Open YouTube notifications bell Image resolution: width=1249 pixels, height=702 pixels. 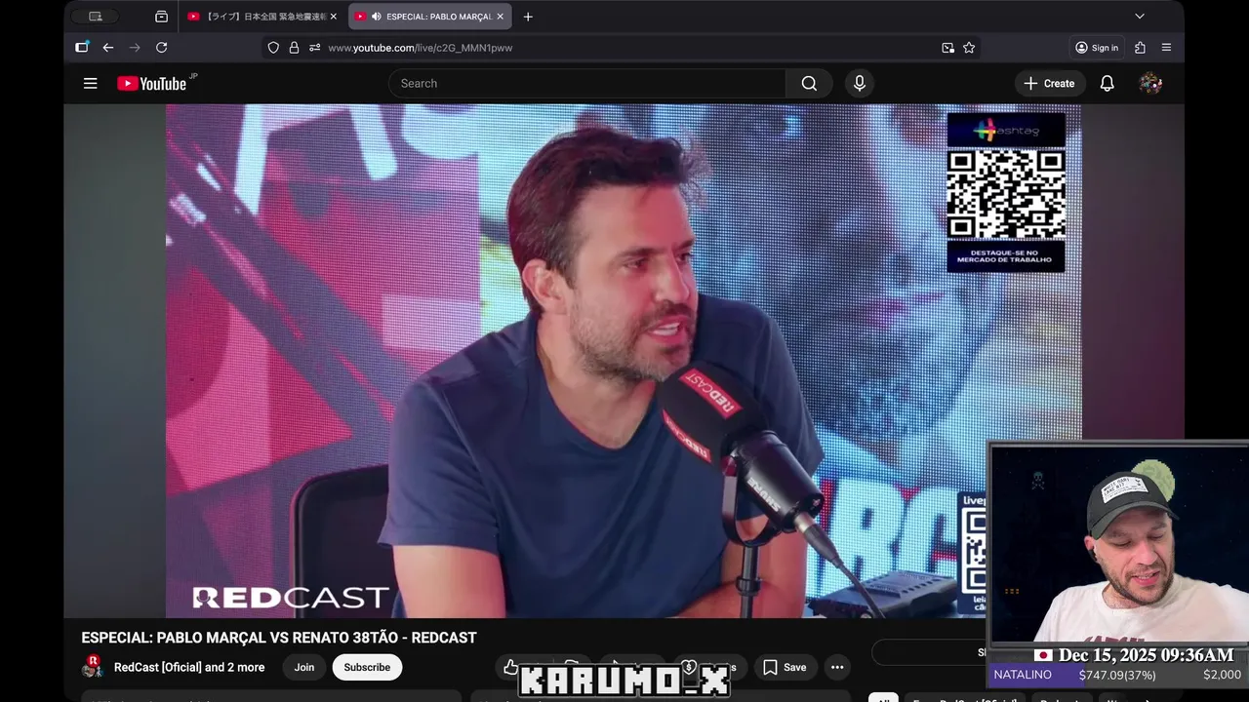(x=1107, y=83)
